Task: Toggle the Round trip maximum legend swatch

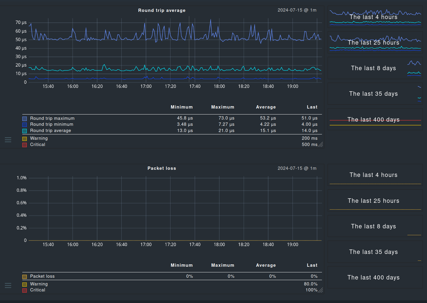Action: click(25, 119)
